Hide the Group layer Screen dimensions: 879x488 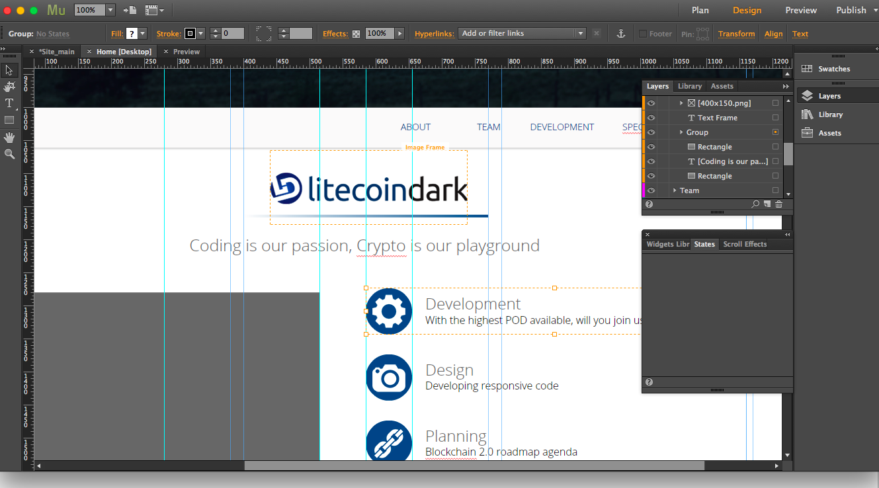coord(651,132)
